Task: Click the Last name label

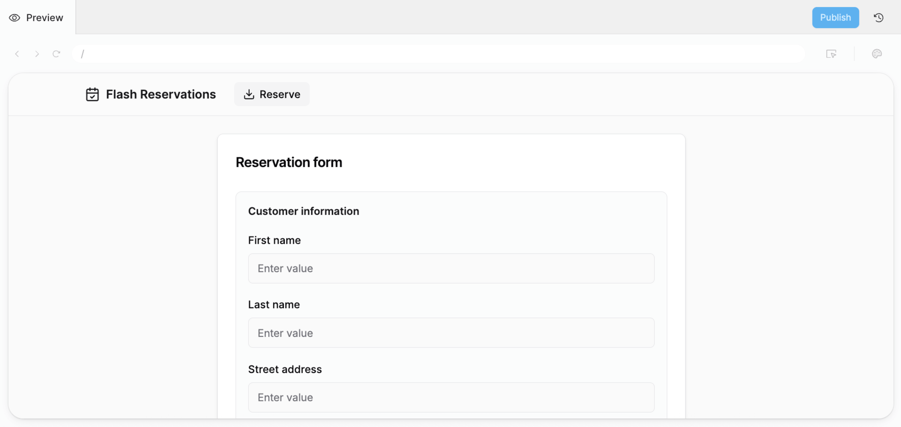Action: point(274,305)
